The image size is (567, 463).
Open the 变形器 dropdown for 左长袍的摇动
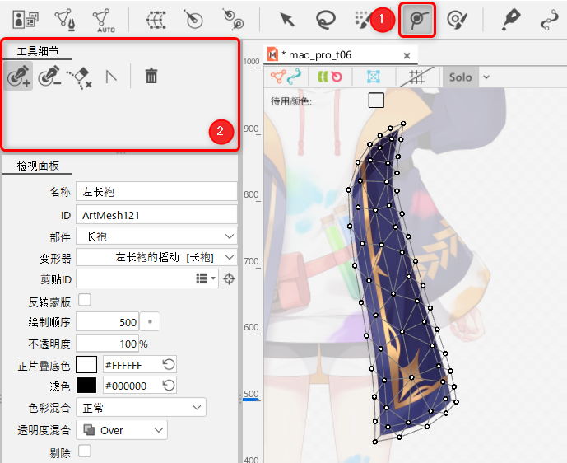tap(156, 258)
